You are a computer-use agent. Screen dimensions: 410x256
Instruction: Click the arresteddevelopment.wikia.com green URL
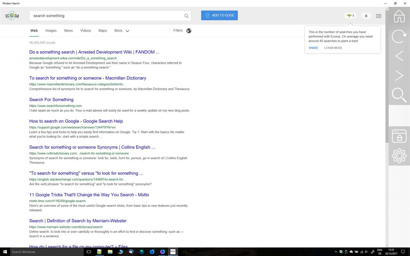click(73, 58)
